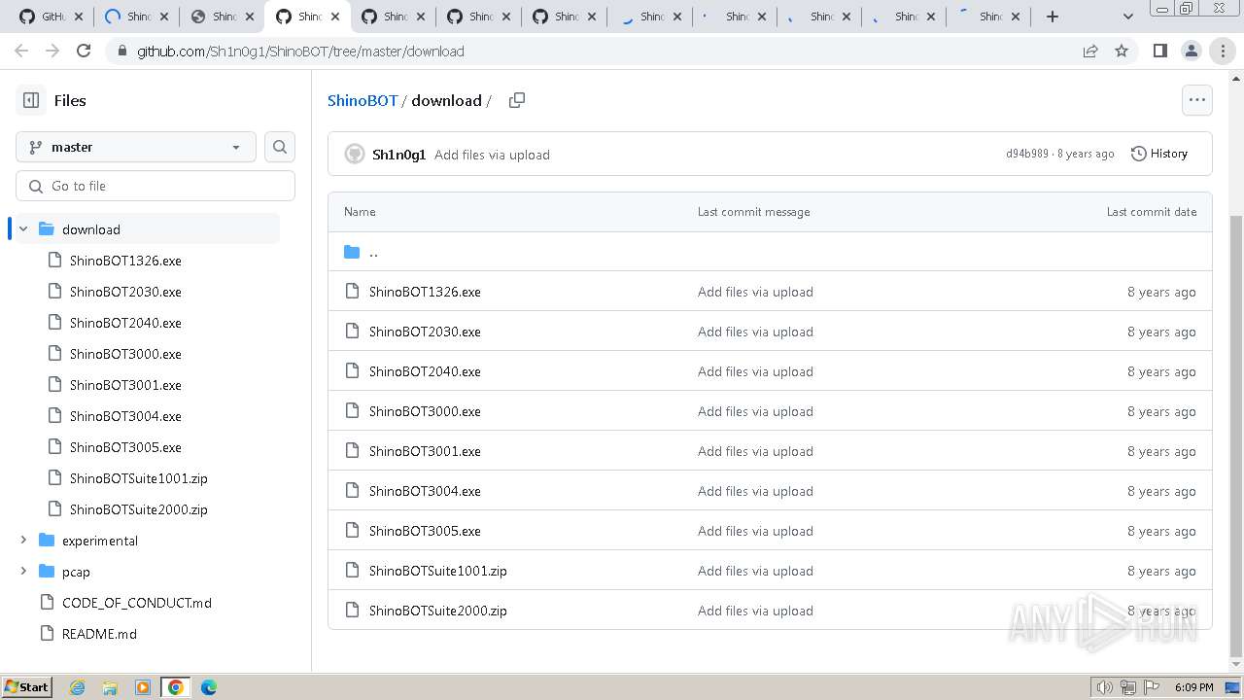Open the share page icon in address bar
Screen dimensions: 1244x700
[x=1090, y=51]
